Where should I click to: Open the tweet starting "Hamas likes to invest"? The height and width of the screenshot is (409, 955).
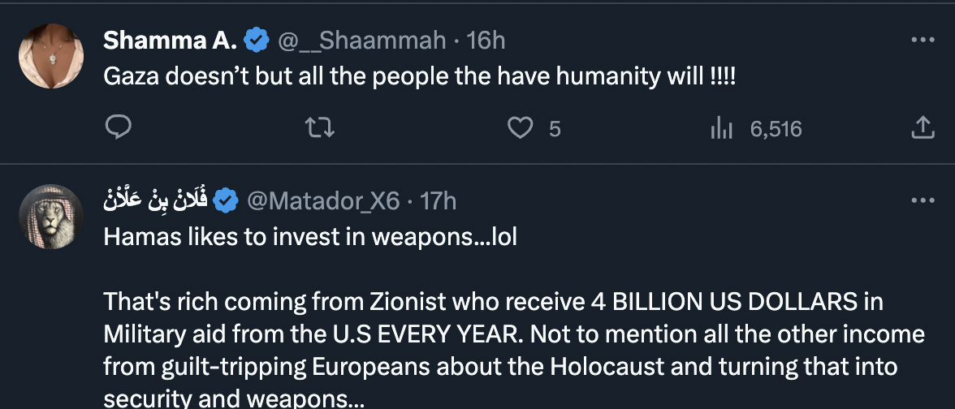(x=310, y=237)
